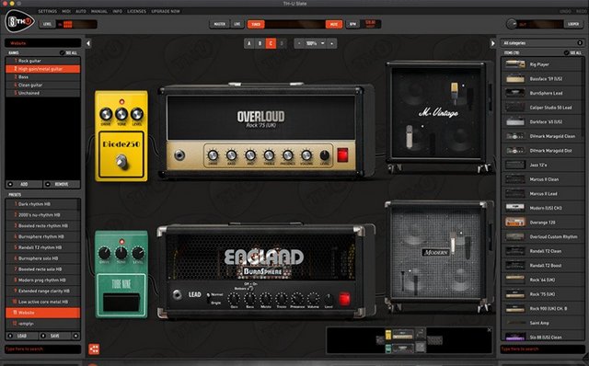The image size is (589, 366).
Task: Collapse the left panel with the arrow
Action: point(88,43)
